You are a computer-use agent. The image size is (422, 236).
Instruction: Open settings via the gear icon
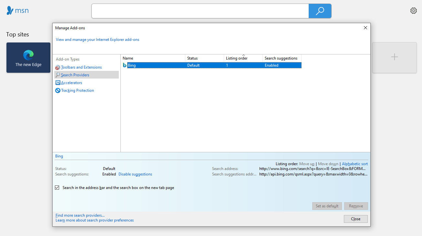(413, 11)
